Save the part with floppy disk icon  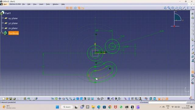[11, 99]
